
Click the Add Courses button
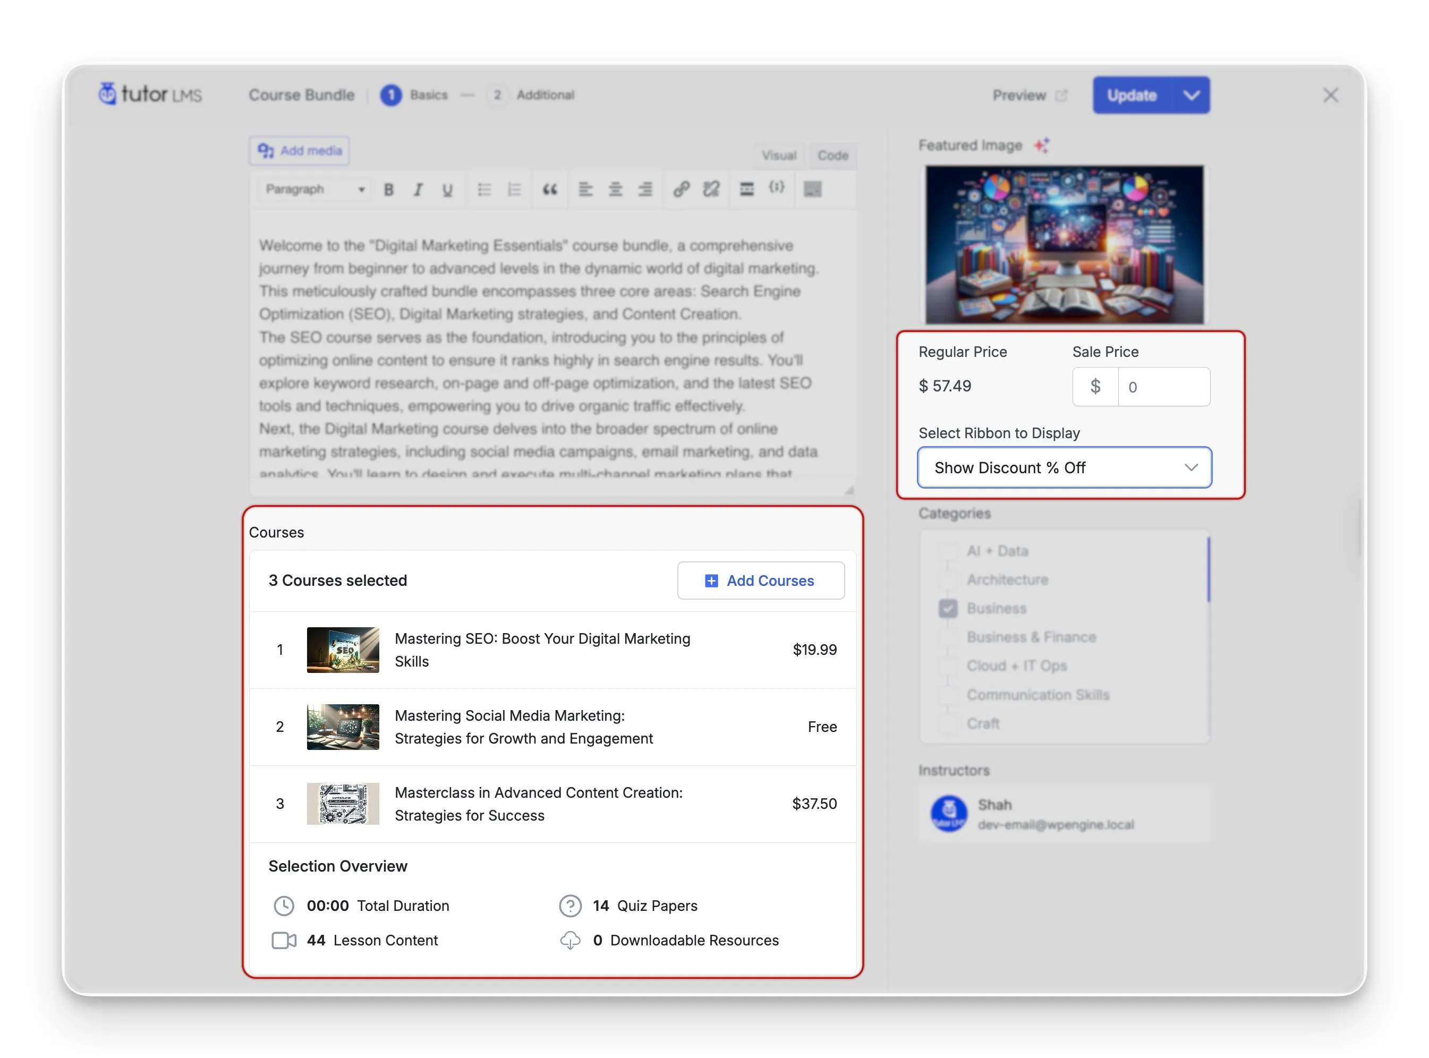pos(760,581)
